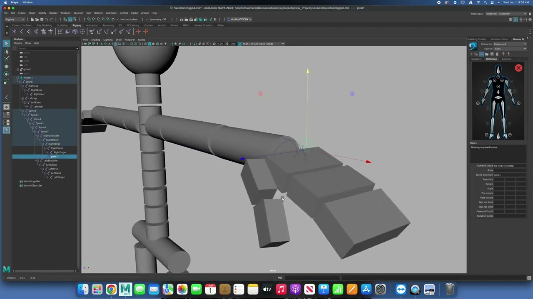The height and width of the screenshot is (299, 533).
Task: Open the Outliner Display menu
Action: [x=18, y=43]
